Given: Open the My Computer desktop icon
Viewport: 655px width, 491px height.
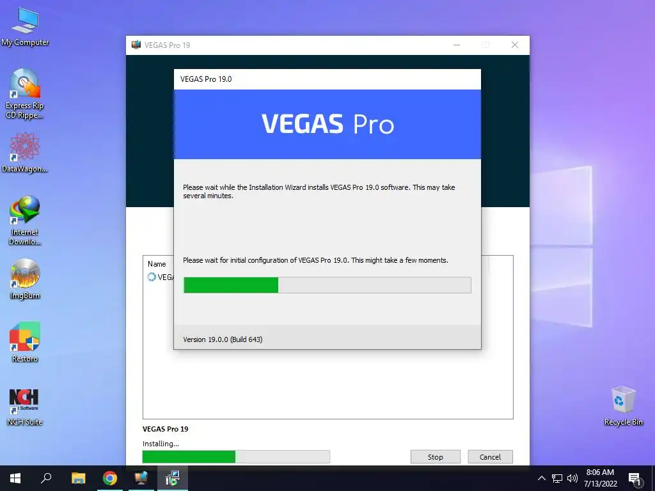Looking at the screenshot, I should click(25, 27).
